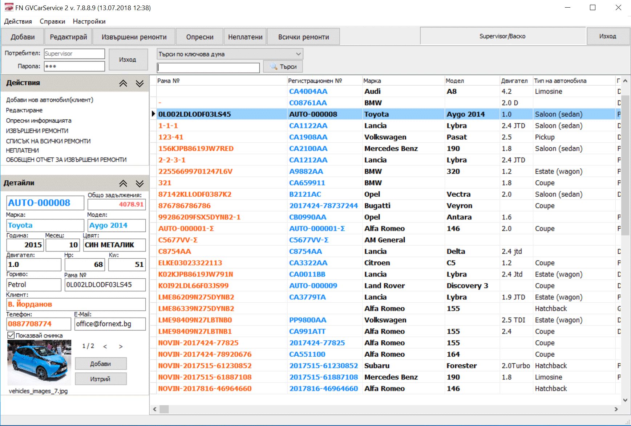The image size is (631, 426).
Task: Click the blue Toyota Aygo thumbnail image
Action: pyautogui.click(x=39, y=362)
